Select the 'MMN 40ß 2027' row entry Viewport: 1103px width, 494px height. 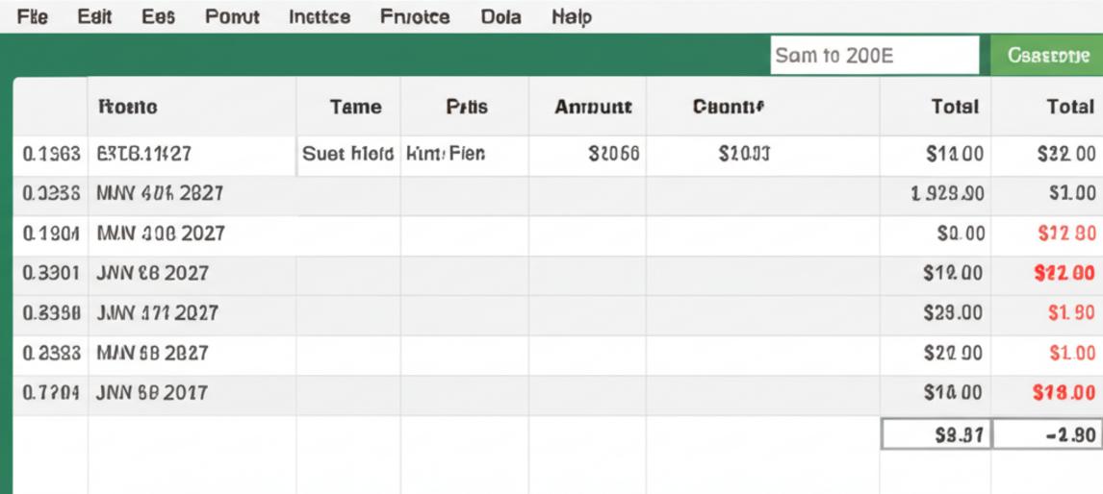[160, 193]
